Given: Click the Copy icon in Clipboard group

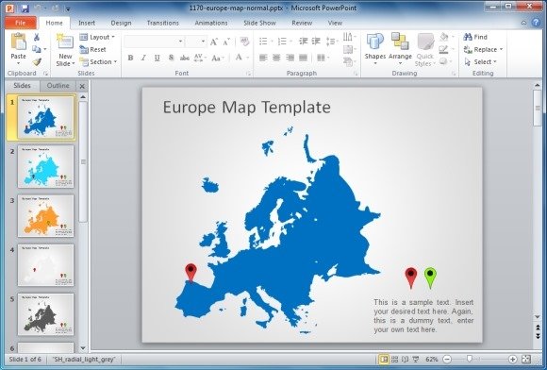Looking at the screenshot, I should click(x=36, y=49).
